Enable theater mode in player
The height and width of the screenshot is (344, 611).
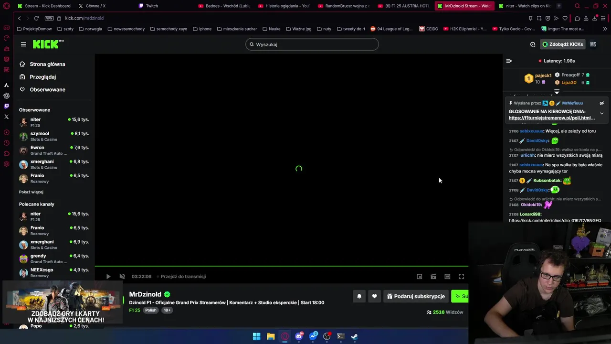447,277
